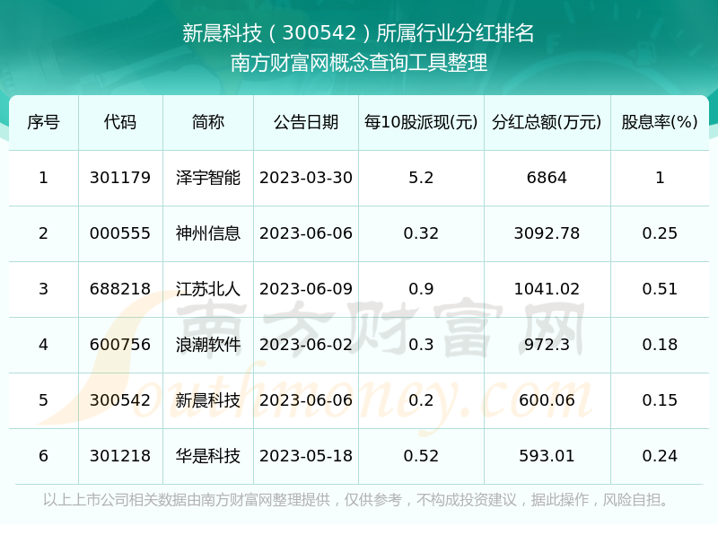
Task: Select stock code 301218
Action: click(x=120, y=456)
